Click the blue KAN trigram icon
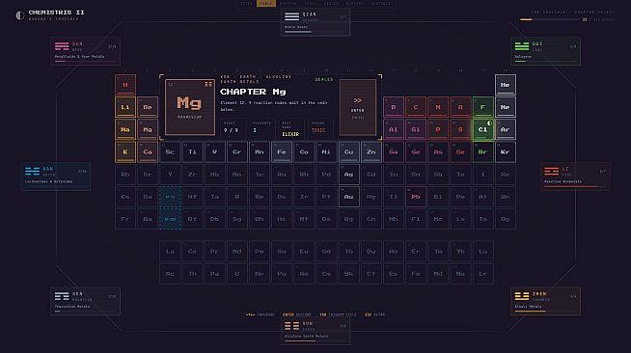Screen dimensions: 631x353 point(32,172)
